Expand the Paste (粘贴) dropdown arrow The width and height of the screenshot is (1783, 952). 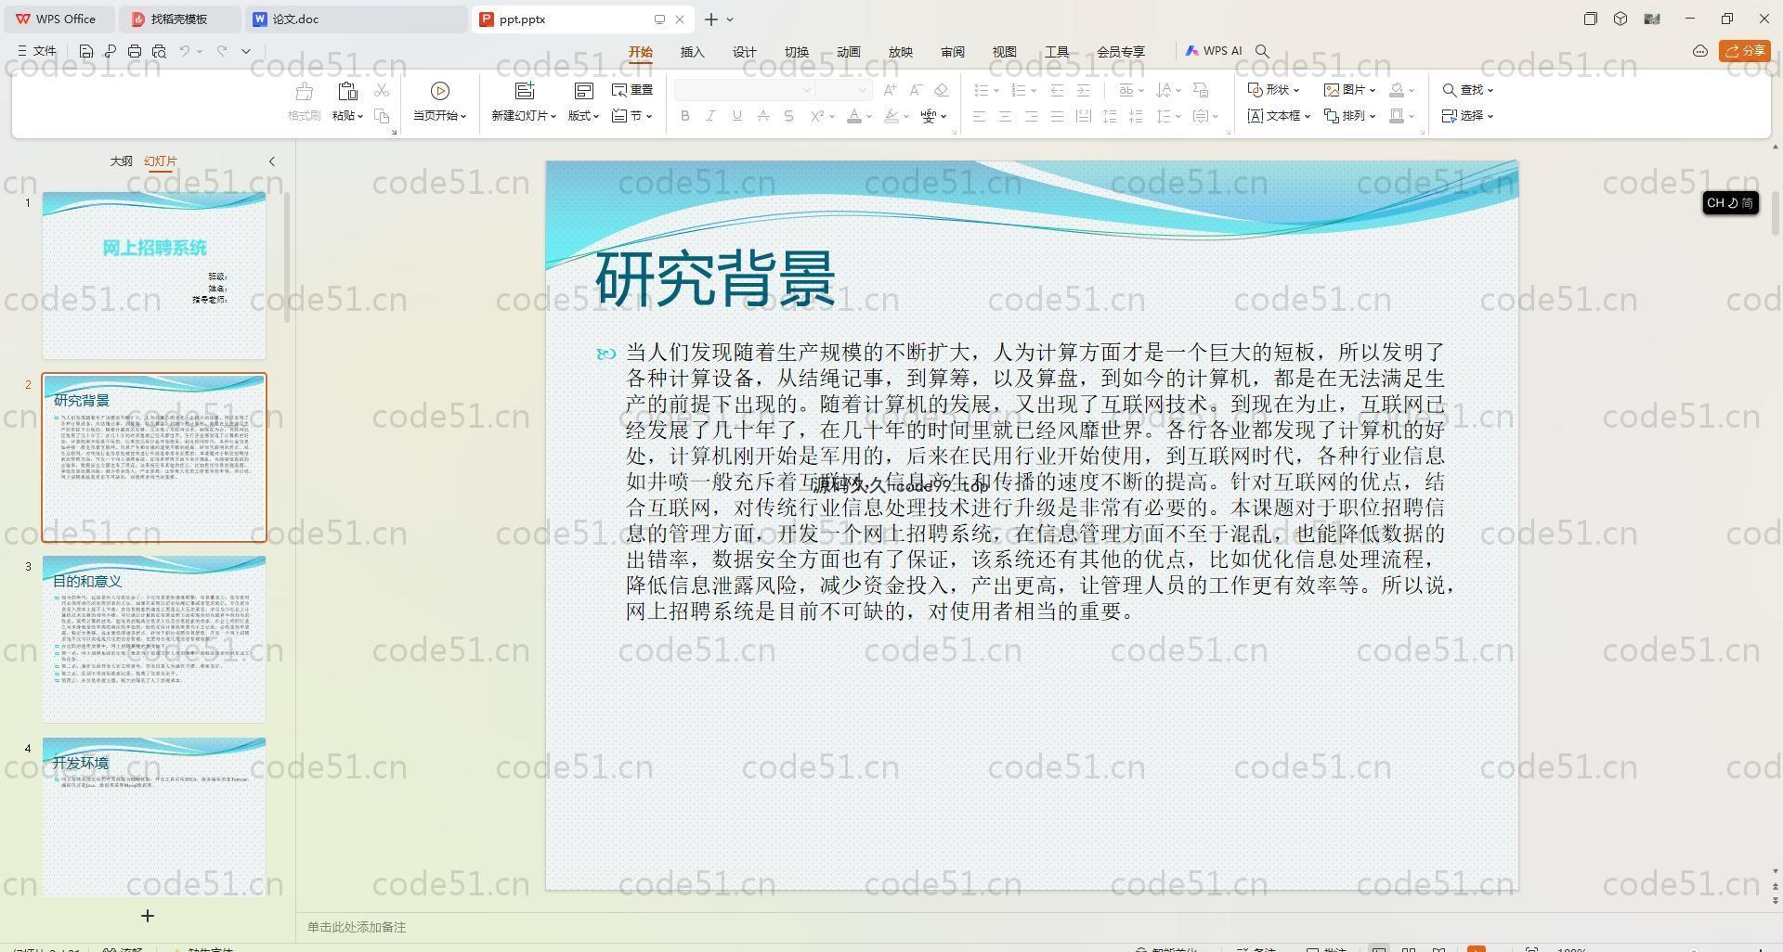(x=360, y=117)
